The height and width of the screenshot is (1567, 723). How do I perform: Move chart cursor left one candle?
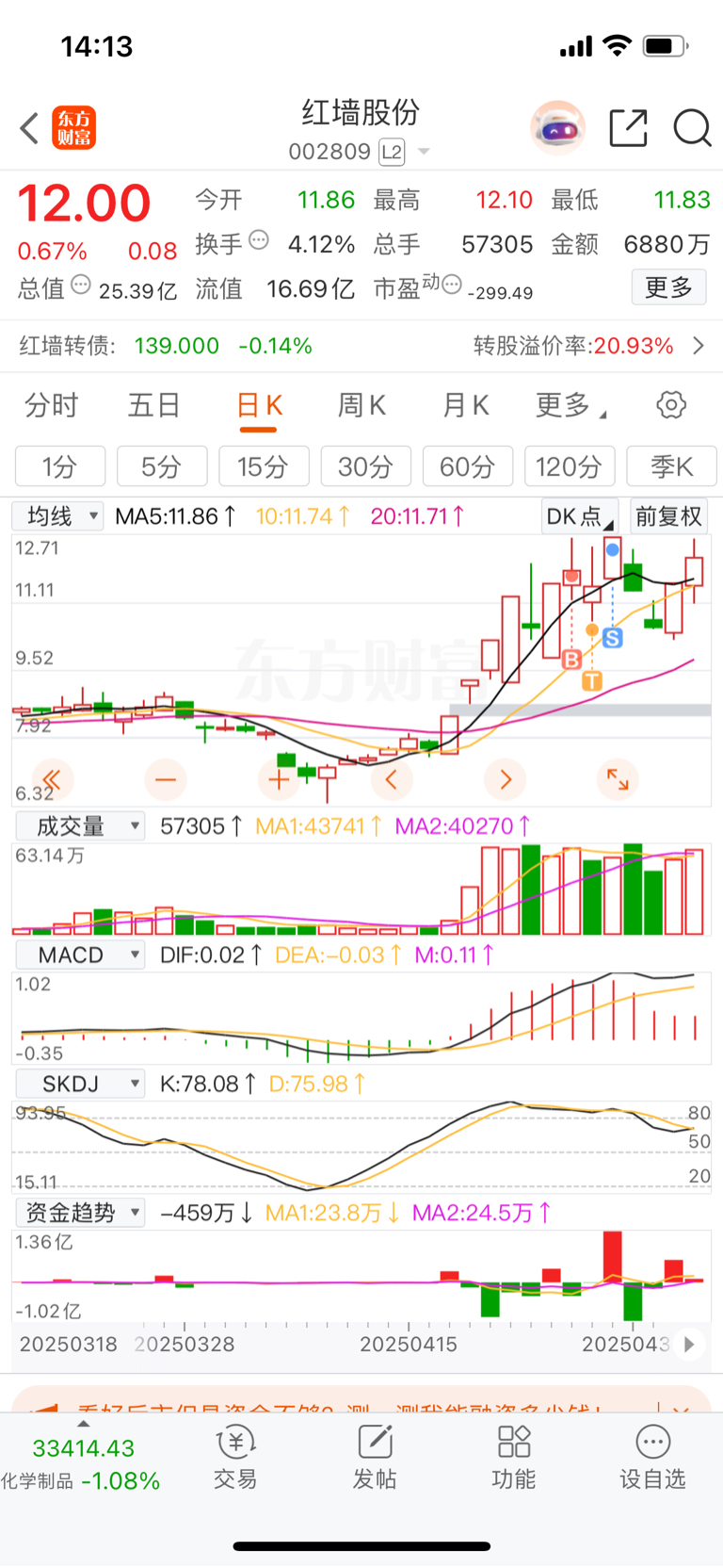click(x=392, y=779)
